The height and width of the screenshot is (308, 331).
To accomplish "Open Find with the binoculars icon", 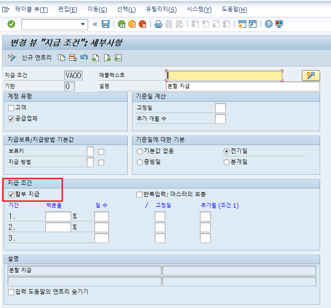I will tap(169, 24).
